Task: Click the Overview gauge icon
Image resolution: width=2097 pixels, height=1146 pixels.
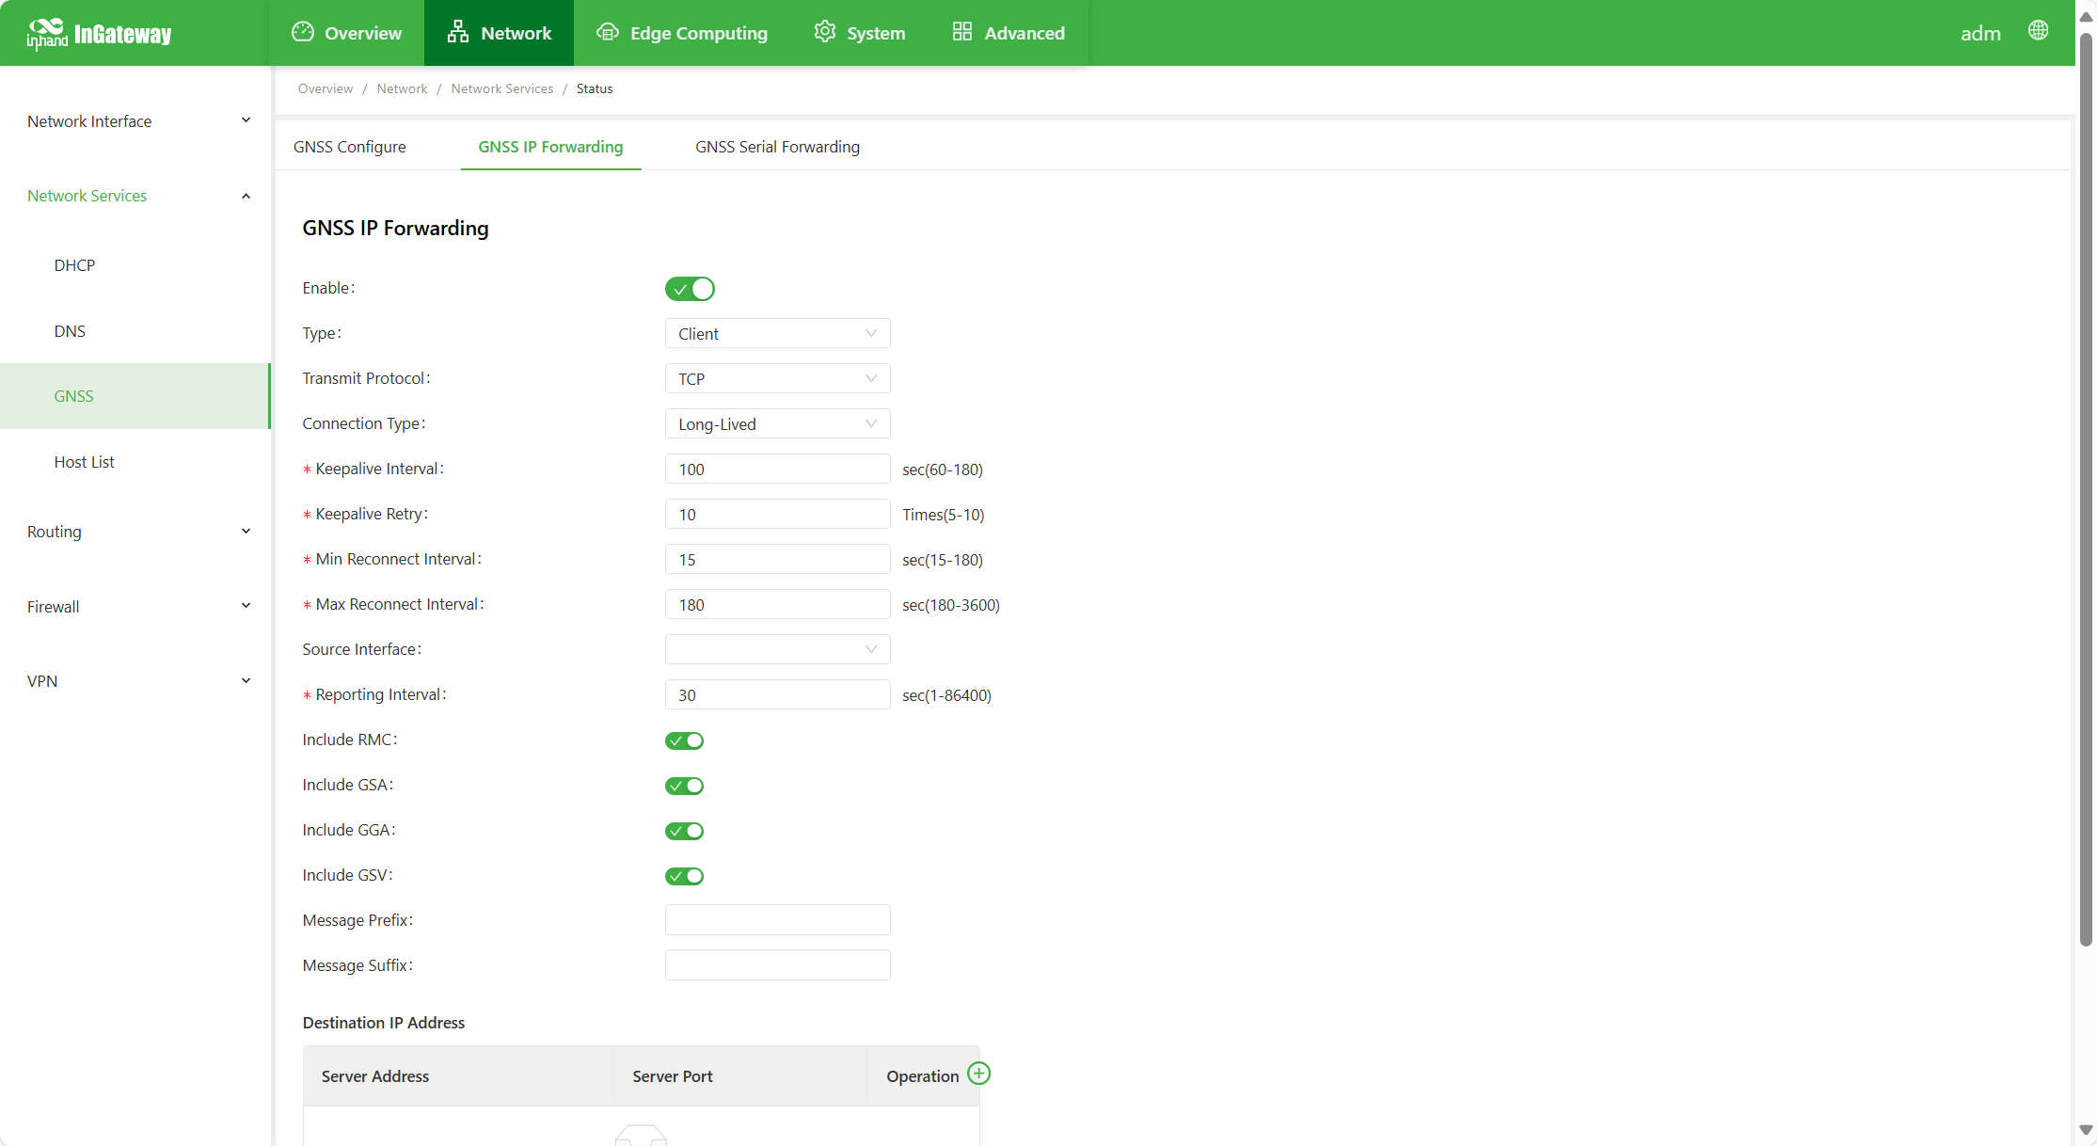Action: click(x=302, y=32)
